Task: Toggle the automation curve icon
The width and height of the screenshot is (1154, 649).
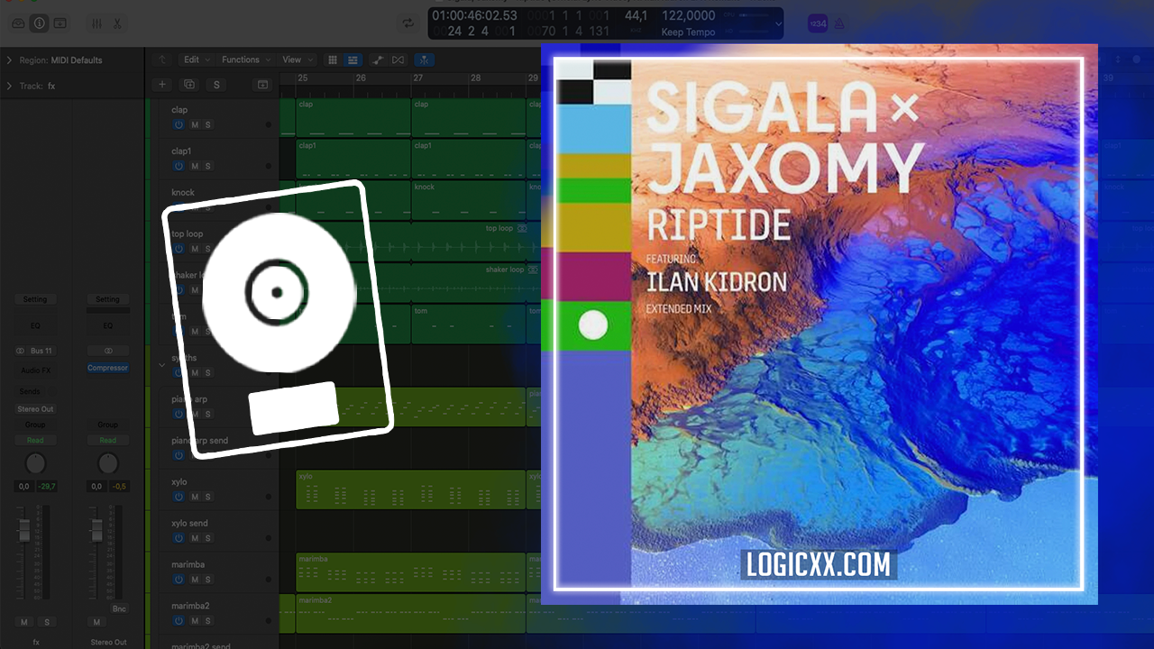Action: (377, 59)
